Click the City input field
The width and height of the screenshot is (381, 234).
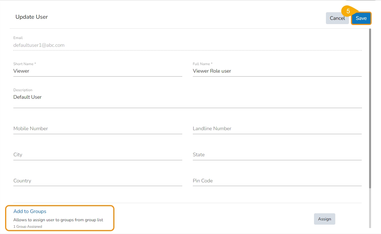97,155
